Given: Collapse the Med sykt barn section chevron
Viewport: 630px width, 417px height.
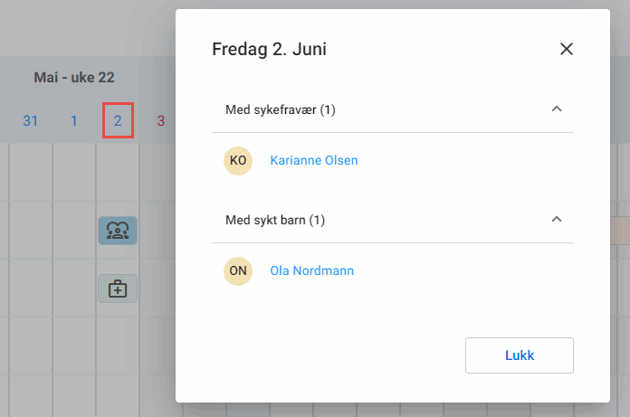Looking at the screenshot, I should pos(557,220).
